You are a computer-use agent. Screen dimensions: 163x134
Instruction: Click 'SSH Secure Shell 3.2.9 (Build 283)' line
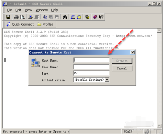(36, 32)
